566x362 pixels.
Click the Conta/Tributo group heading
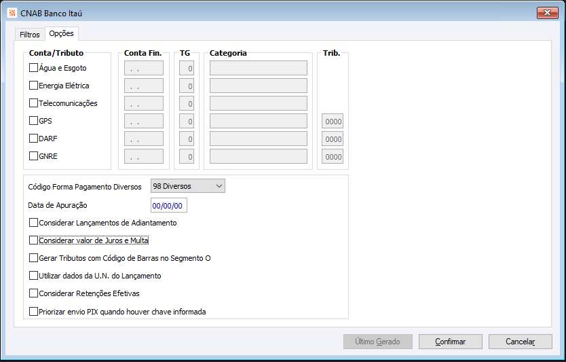(56, 53)
